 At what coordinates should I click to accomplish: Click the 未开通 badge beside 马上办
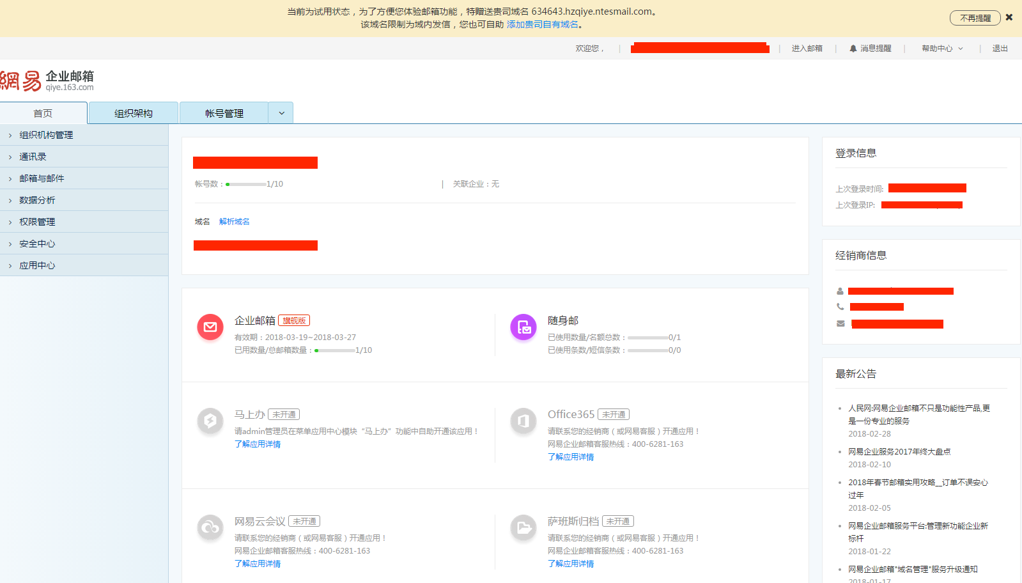point(284,415)
